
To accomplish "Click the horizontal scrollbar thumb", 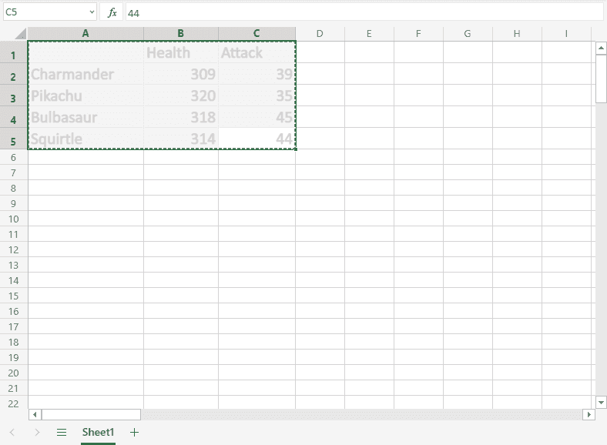I will pos(91,414).
